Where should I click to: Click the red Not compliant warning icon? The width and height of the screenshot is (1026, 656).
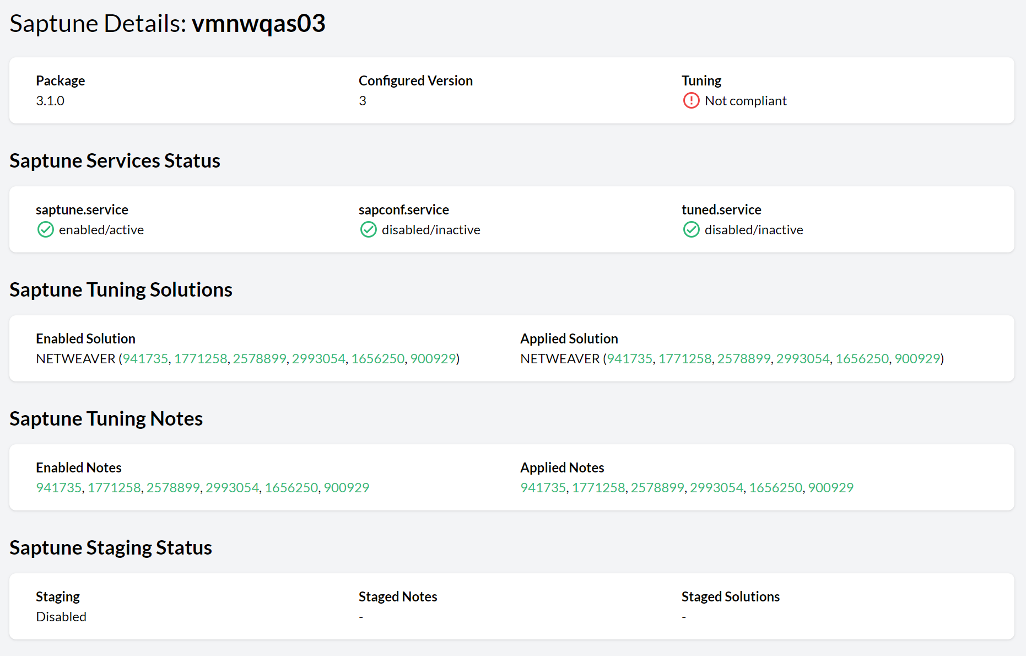tap(691, 100)
